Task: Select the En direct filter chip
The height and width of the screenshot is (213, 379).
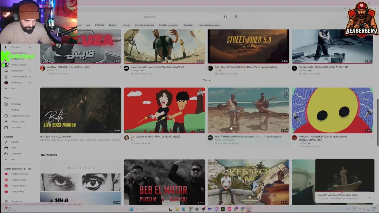Action: click(x=113, y=25)
